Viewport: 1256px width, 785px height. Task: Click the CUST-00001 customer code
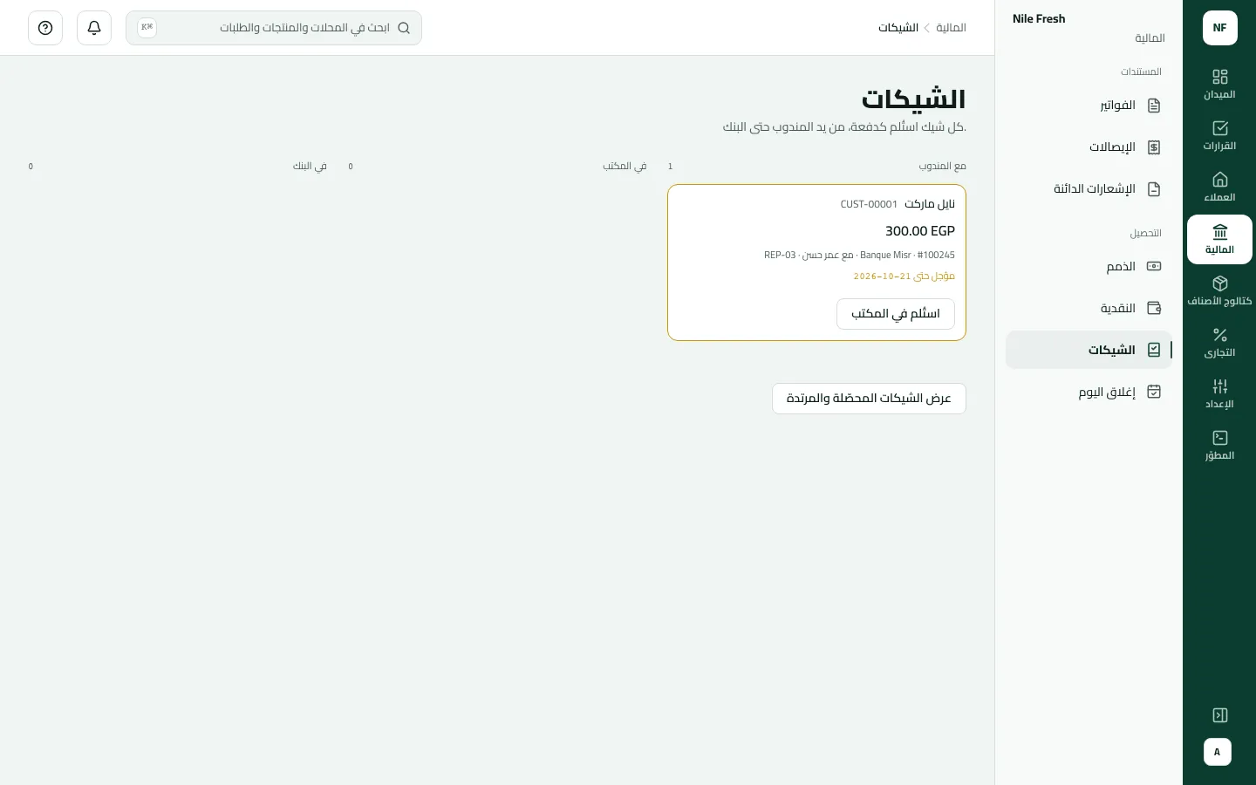pyautogui.click(x=869, y=204)
